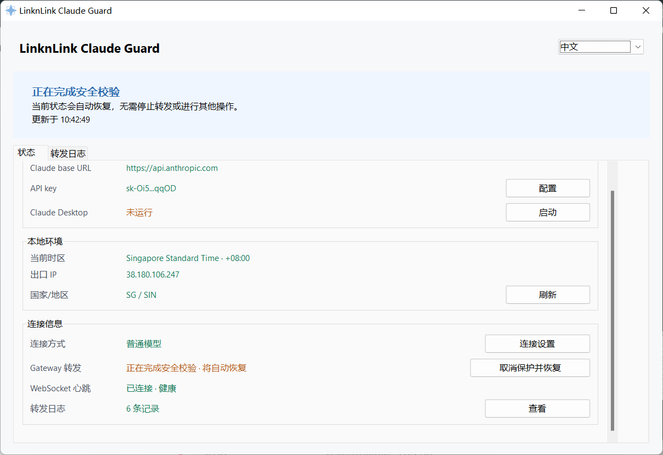663x455 pixels.
Task: Click the API key value sk-Oi5...qqOD
Action: pos(151,188)
